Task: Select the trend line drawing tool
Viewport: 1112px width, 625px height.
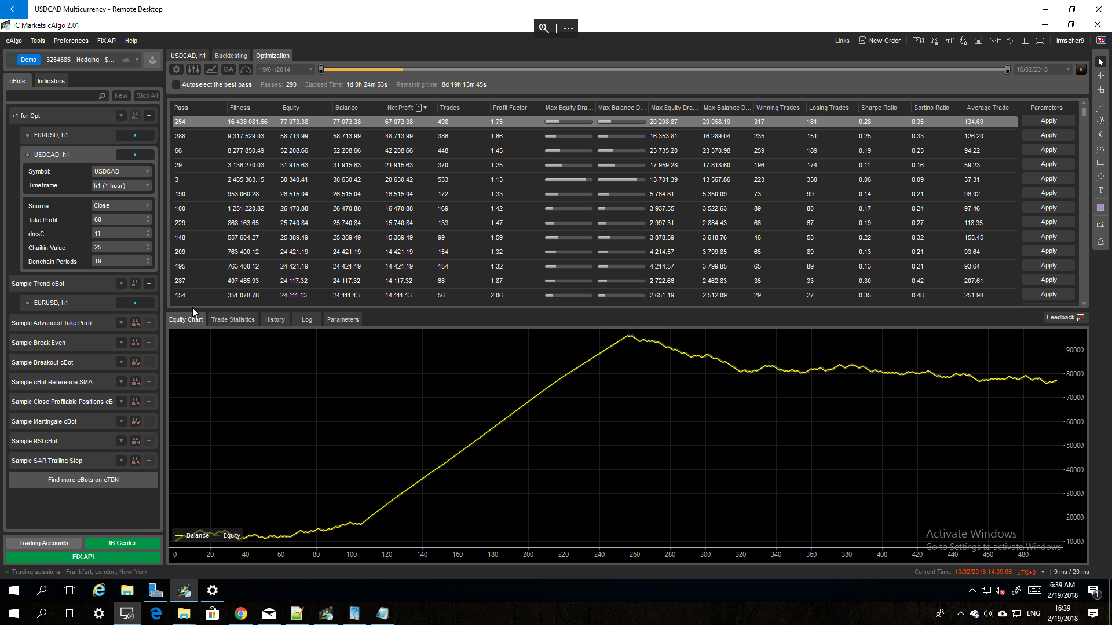Action: [1100, 107]
